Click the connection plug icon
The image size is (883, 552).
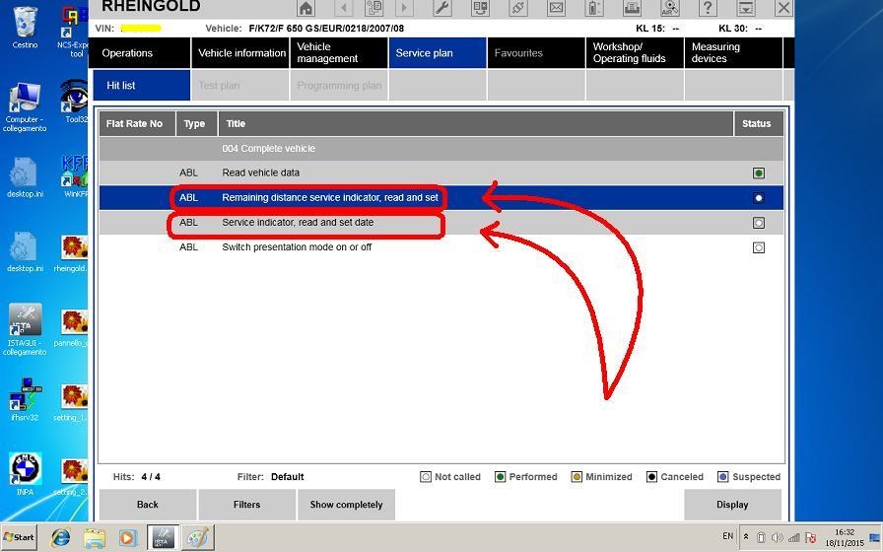518,8
